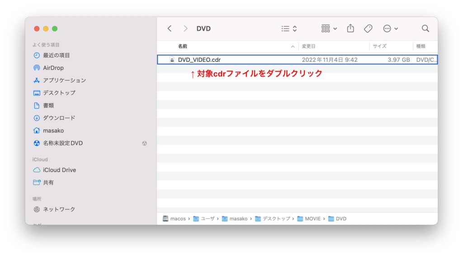Image resolution: width=463 pixels, height=258 pixels.
Task: Open AirDrop in the sidebar
Action: point(53,68)
